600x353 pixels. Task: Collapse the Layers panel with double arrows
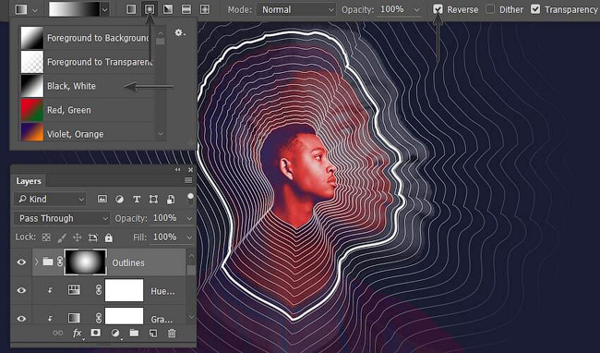coord(177,170)
